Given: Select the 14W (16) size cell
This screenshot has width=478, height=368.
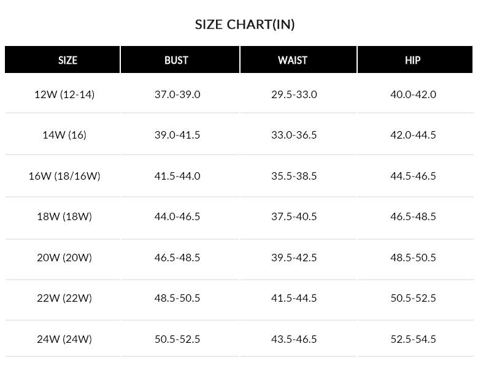Looking at the screenshot, I should coord(64,135).
